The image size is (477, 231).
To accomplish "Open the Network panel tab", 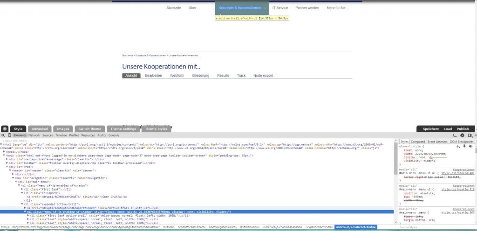I will coord(34,135).
